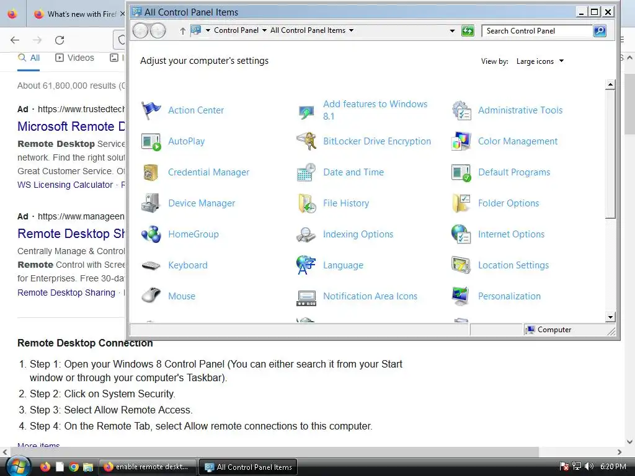
Task: Switch to the Videos search tab
Action: coord(74,58)
